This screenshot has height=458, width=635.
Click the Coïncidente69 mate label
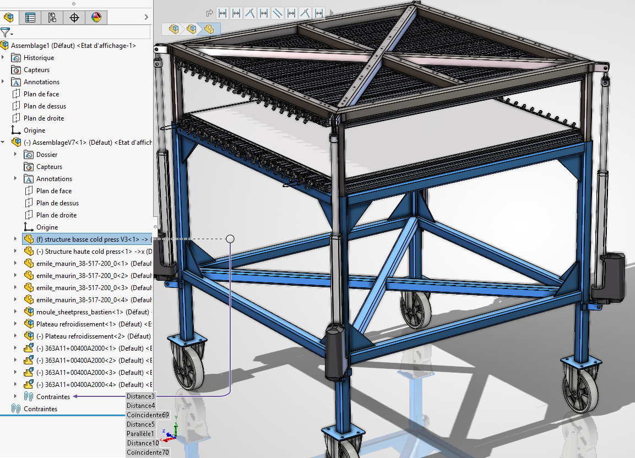point(148,415)
